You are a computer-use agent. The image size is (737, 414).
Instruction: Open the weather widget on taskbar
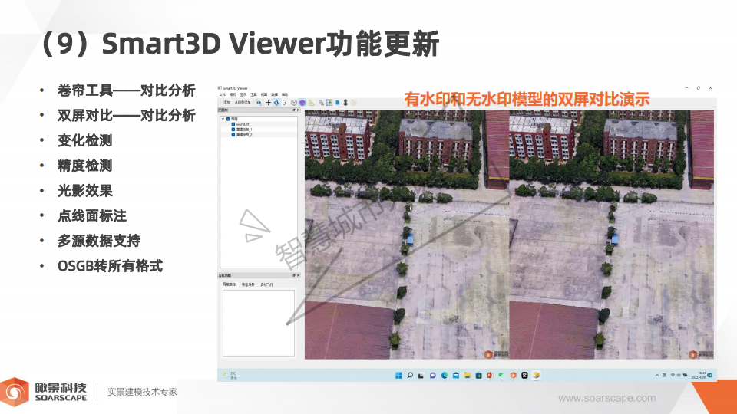[230, 375]
